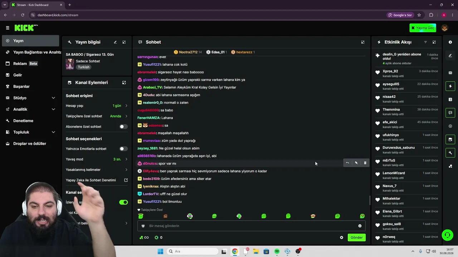Open Yapay Zeka ile Sohbet Denetimi link
The height and width of the screenshot is (257, 458).
pos(97,180)
